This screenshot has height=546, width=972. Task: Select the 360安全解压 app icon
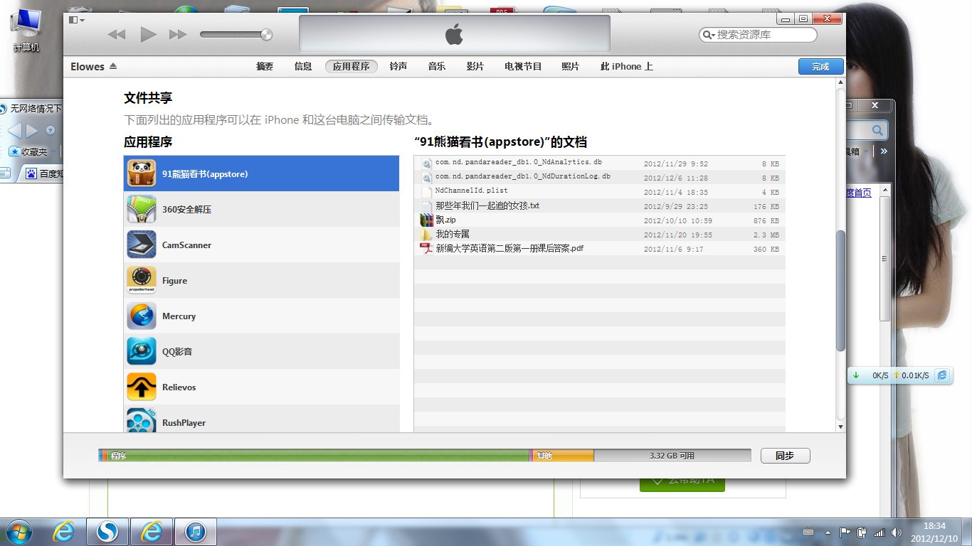click(x=141, y=209)
